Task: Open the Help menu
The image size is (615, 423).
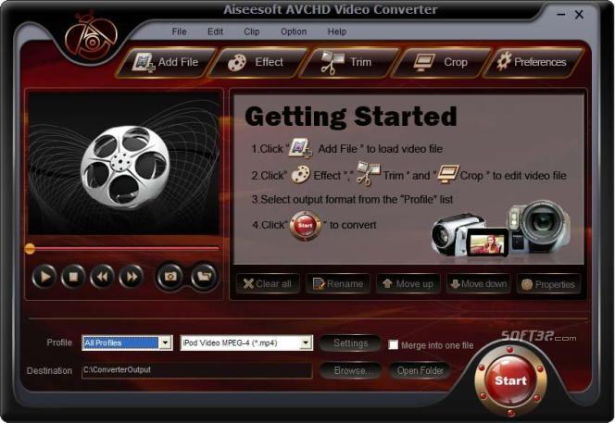Action: pyautogui.click(x=337, y=31)
